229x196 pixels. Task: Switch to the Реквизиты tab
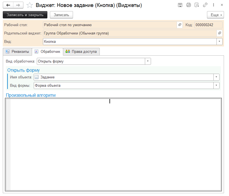(x=17, y=52)
